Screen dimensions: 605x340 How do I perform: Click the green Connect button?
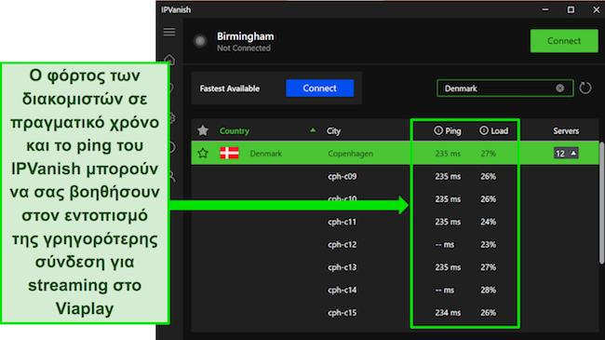coord(564,41)
